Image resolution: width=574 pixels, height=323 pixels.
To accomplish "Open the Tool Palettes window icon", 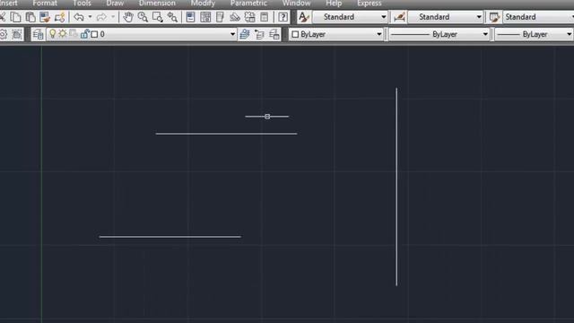I will pos(220,17).
